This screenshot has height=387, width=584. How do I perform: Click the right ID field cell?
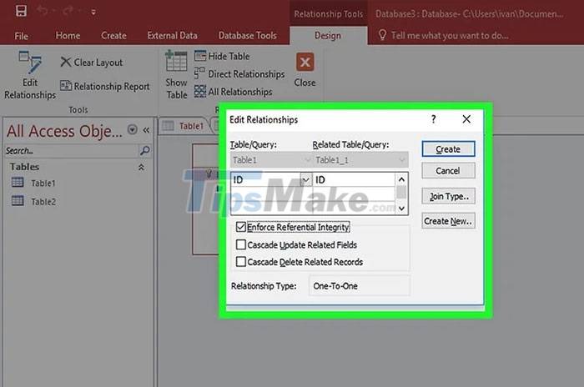[354, 180]
